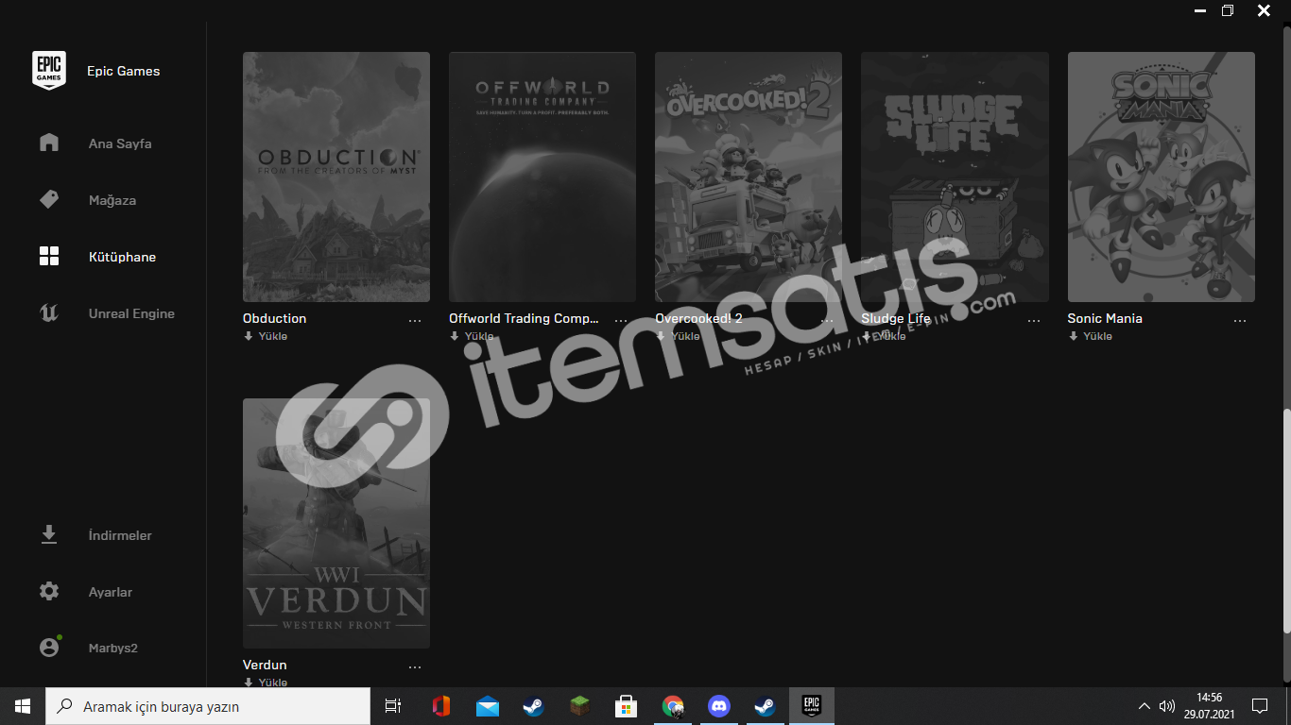The height and width of the screenshot is (725, 1291).
Task: Open Chrome from the taskbar
Action: (x=673, y=706)
